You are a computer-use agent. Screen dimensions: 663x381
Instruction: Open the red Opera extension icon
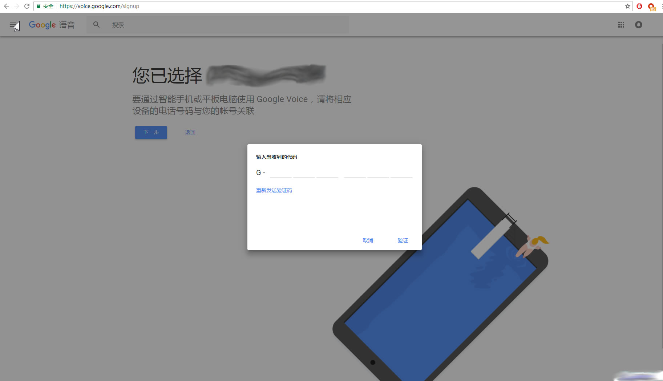point(639,6)
